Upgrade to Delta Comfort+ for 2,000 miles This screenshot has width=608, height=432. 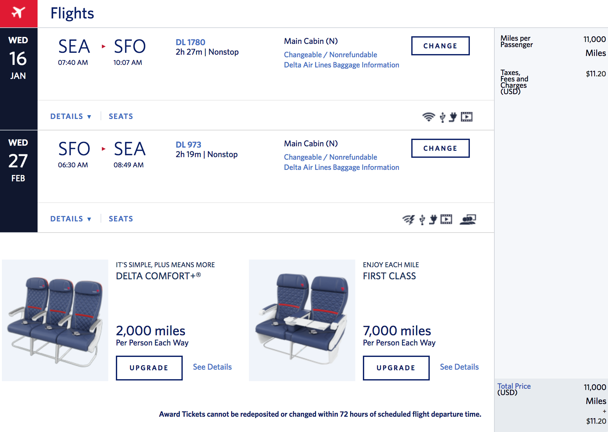tap(149, 368)
